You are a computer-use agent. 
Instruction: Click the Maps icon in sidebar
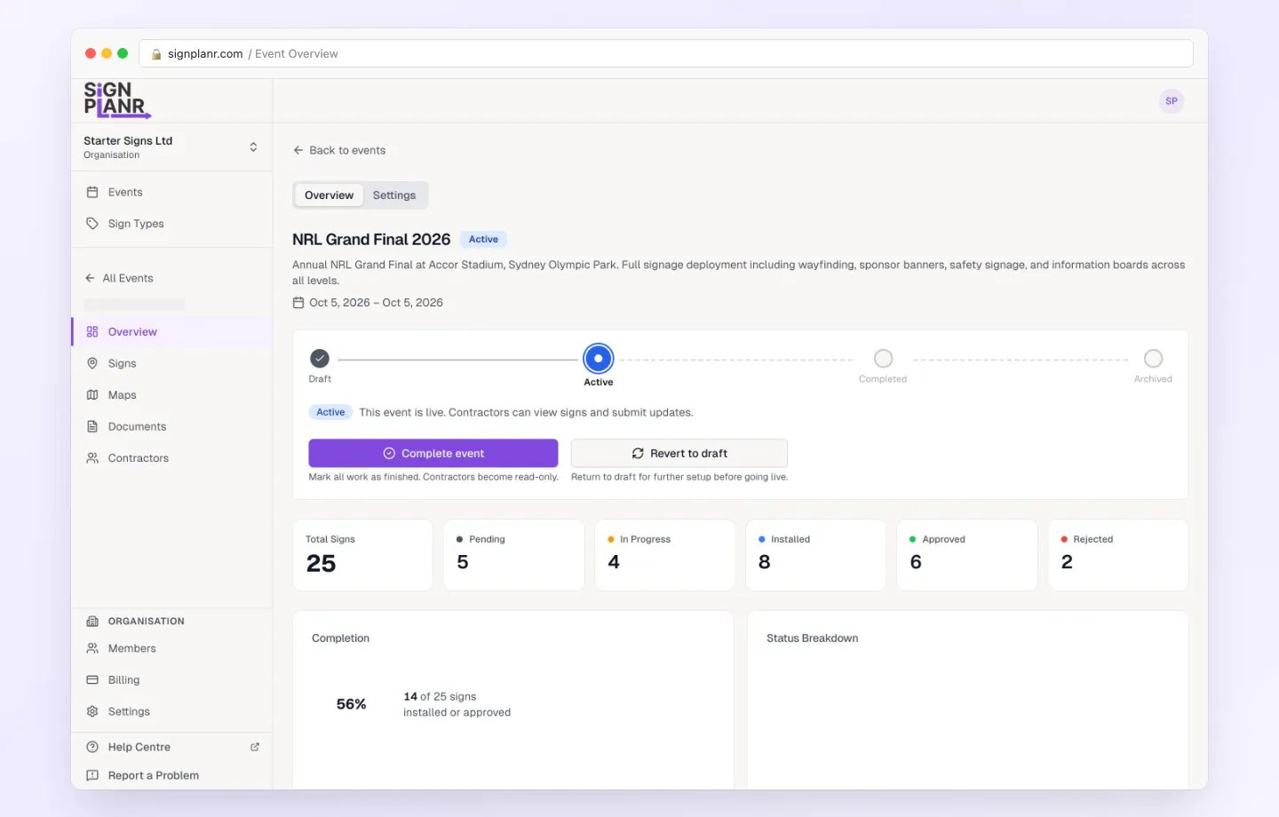pos(92,395)
